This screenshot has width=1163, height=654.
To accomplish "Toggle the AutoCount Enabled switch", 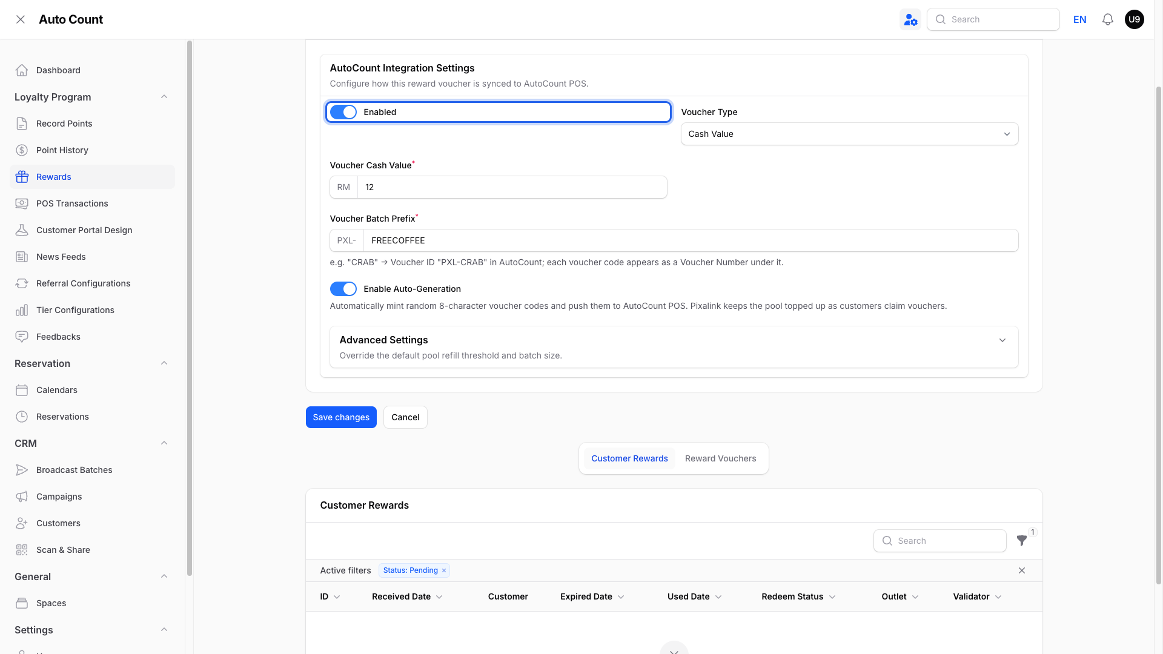I will point(343,112).
